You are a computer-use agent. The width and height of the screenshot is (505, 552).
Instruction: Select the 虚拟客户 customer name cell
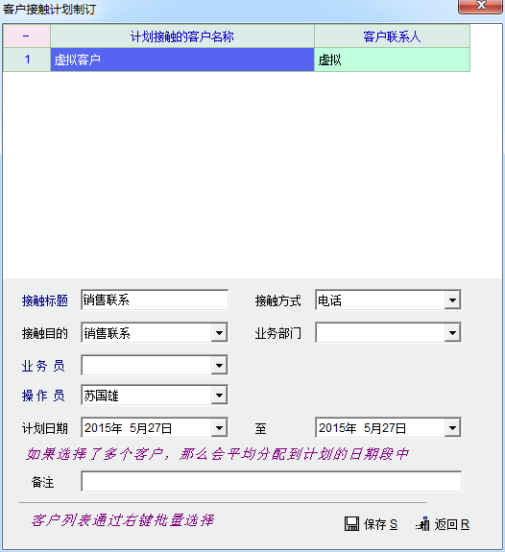click(182, 60)
